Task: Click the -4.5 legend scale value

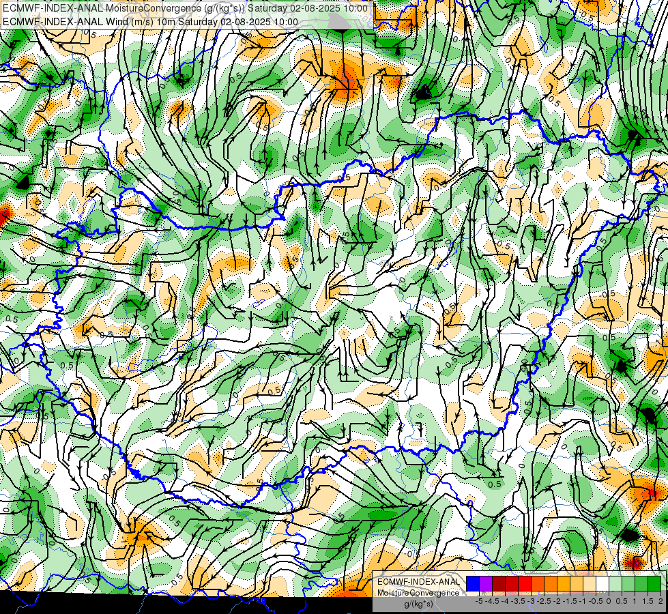Action: point(492,601)
